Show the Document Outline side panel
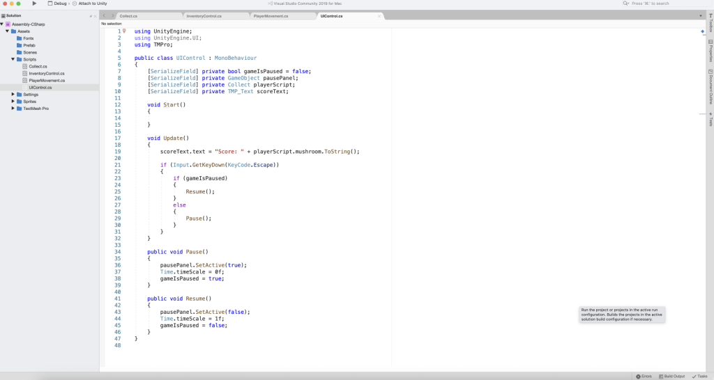 (x=710, y=86)
